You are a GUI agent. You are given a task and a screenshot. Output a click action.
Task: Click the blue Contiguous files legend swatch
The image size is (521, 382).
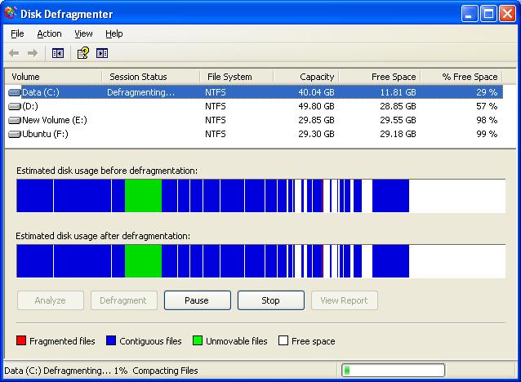[x=111, y=340]
